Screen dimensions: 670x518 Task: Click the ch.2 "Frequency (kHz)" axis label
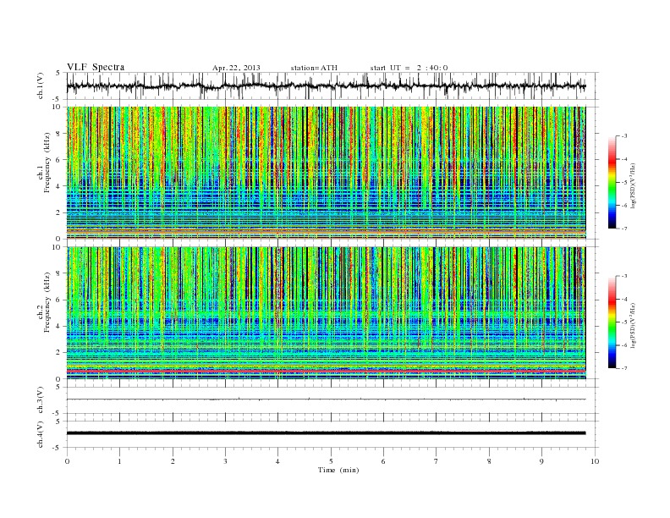coord(47,301)
